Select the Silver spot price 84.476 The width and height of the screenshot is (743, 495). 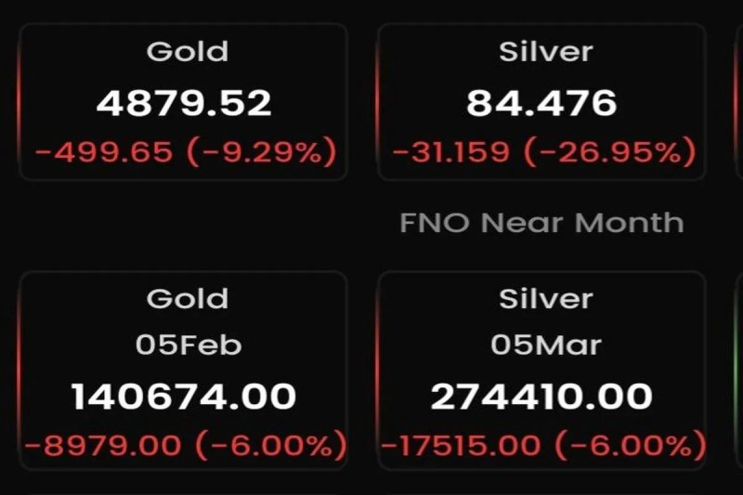point(541,103)
